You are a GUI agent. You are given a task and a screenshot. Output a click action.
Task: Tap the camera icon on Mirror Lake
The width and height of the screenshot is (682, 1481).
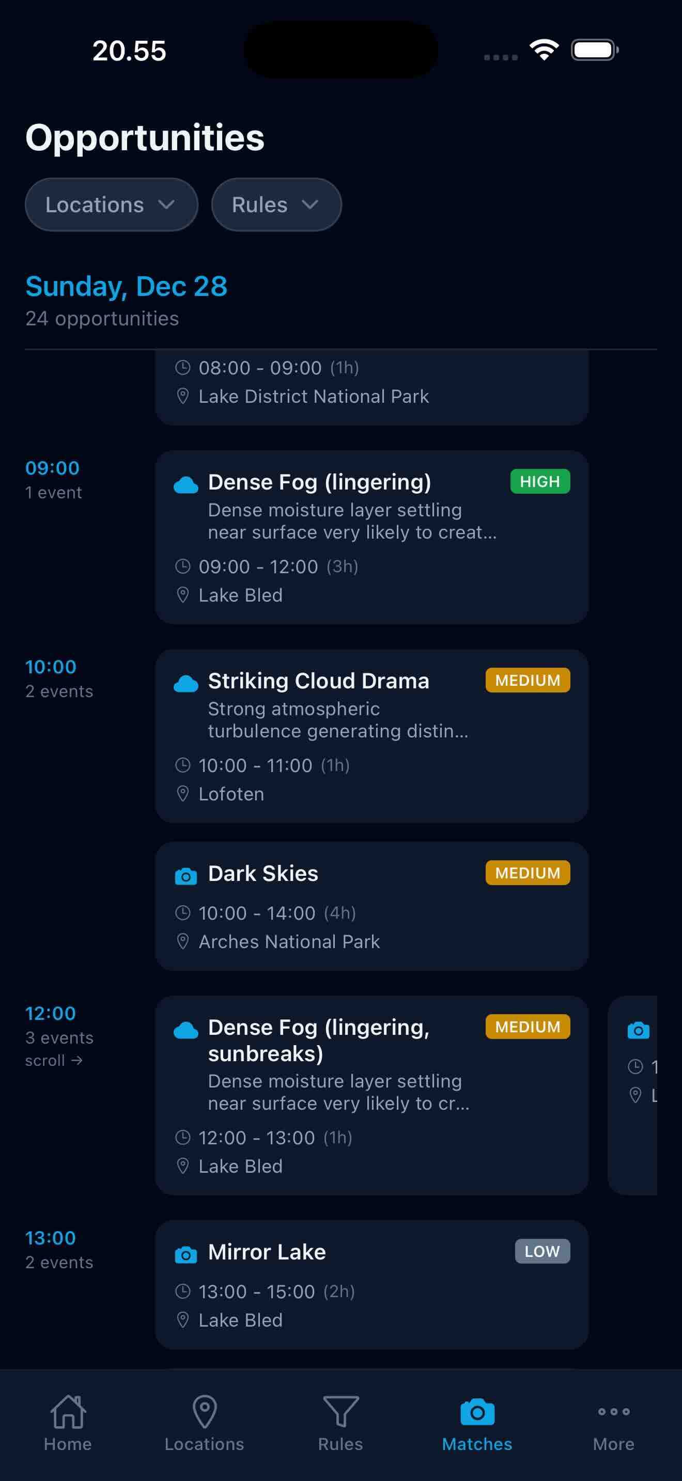point(185,1254)
